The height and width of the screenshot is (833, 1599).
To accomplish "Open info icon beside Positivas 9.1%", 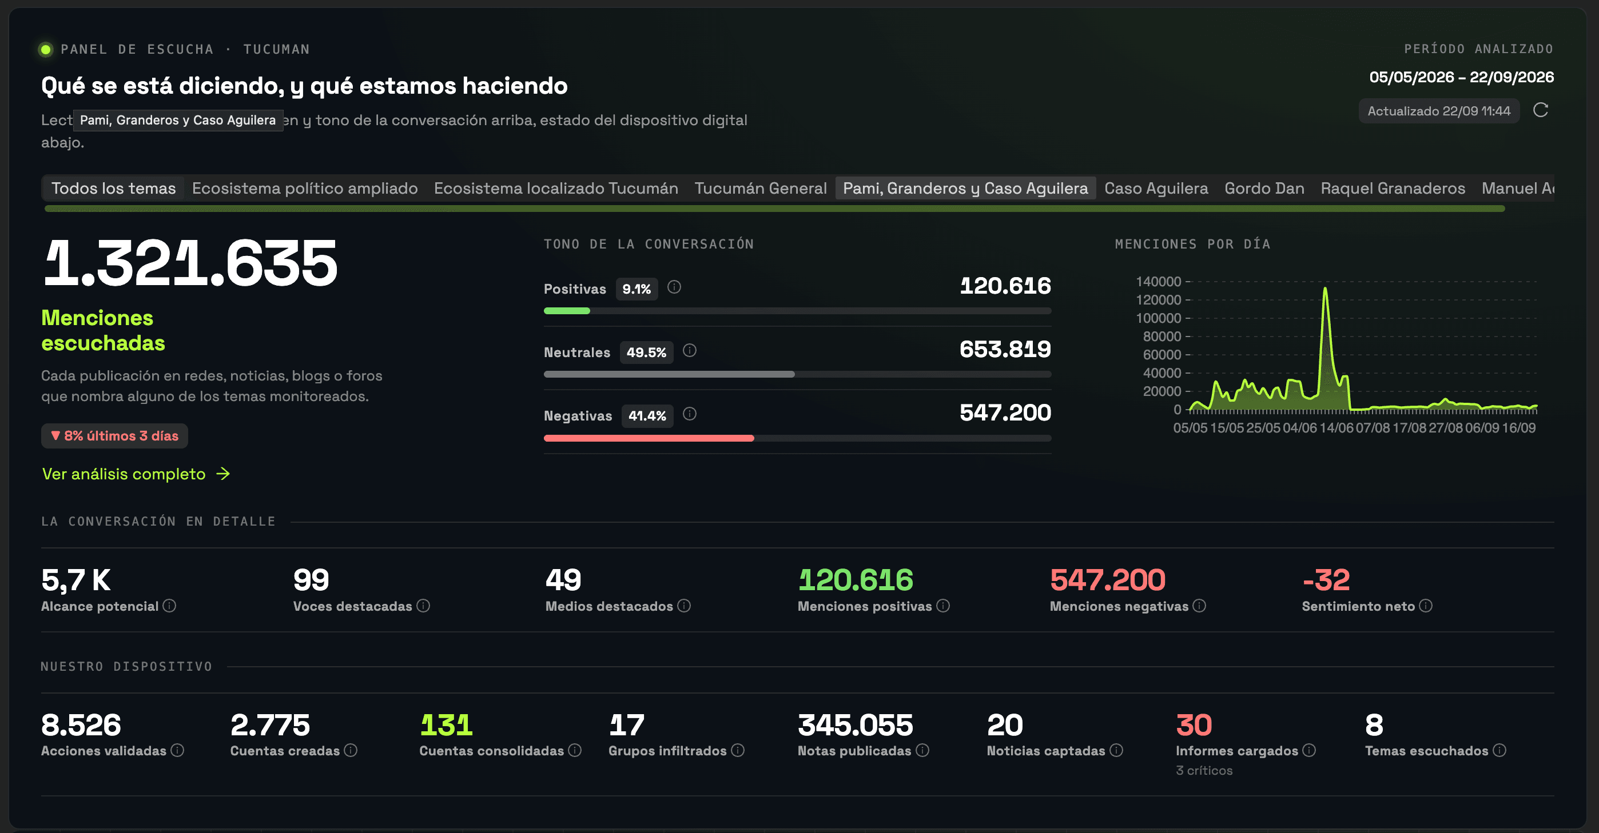I will click(x=674, y=287).
